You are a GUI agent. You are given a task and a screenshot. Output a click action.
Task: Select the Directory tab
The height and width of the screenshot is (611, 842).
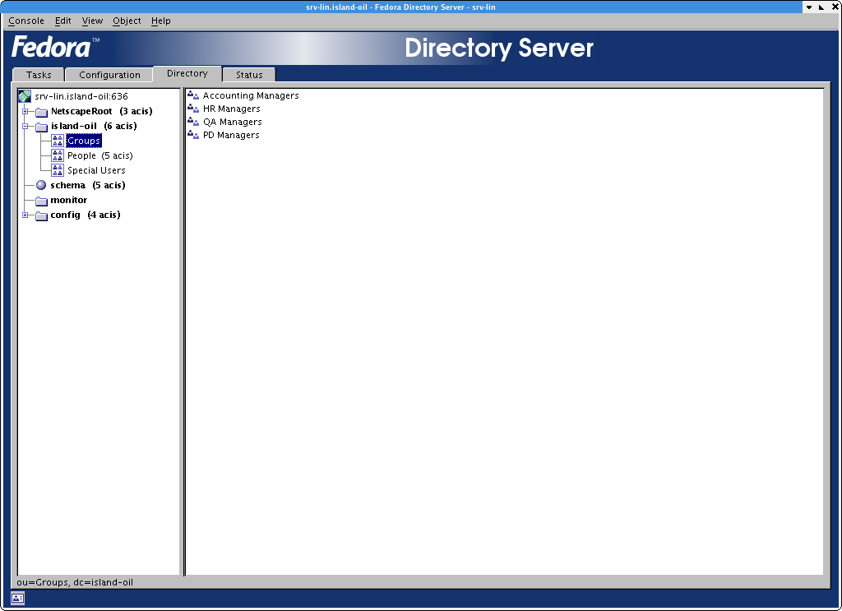(x=187, y=73)
